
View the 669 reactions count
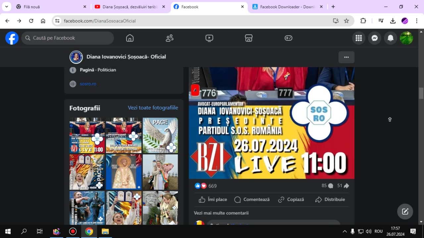[x=212, y=186]
